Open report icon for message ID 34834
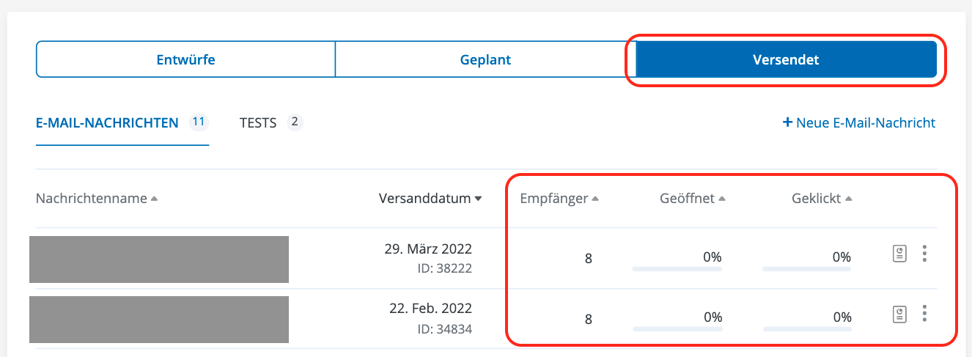 (x=899, y=314)
